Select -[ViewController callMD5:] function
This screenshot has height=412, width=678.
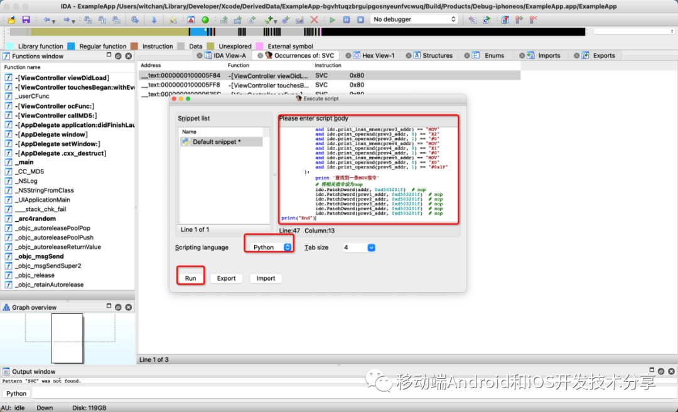pos(67,116)
